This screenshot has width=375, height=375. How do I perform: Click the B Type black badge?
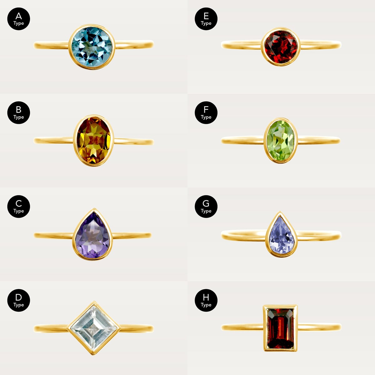tap(19, 112)
